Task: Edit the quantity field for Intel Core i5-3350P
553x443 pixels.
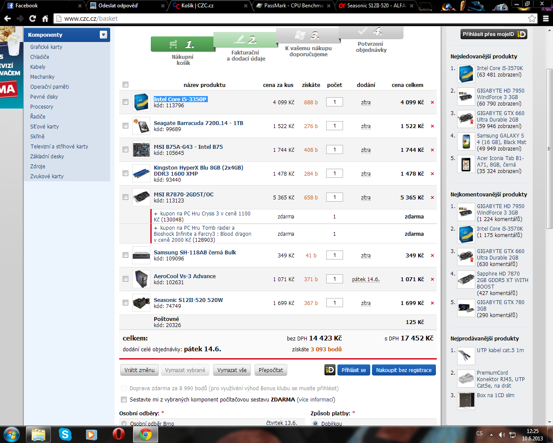Action: tap(334, 102)
